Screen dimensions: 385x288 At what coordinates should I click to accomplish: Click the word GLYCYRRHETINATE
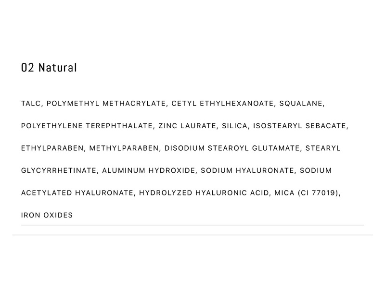coord(60,170)
